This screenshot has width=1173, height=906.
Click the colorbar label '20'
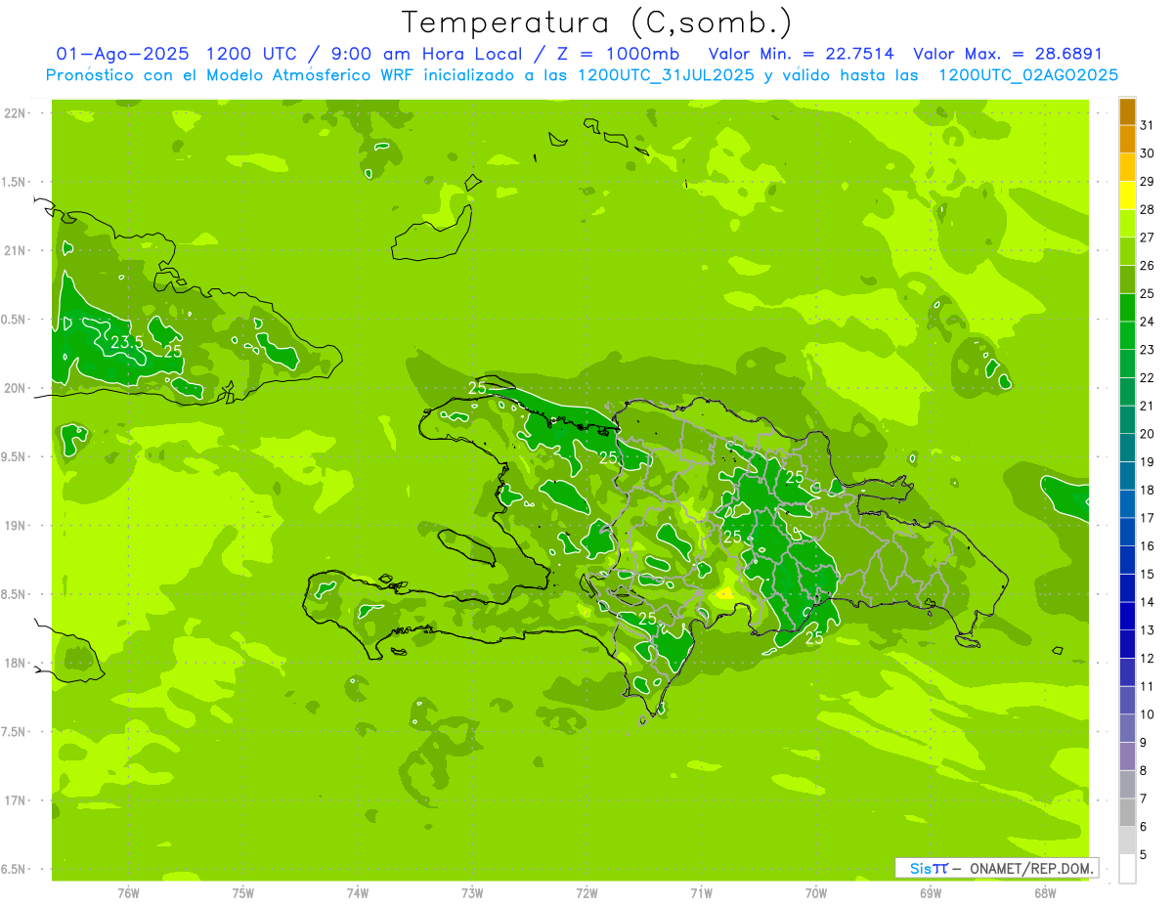1147,434
